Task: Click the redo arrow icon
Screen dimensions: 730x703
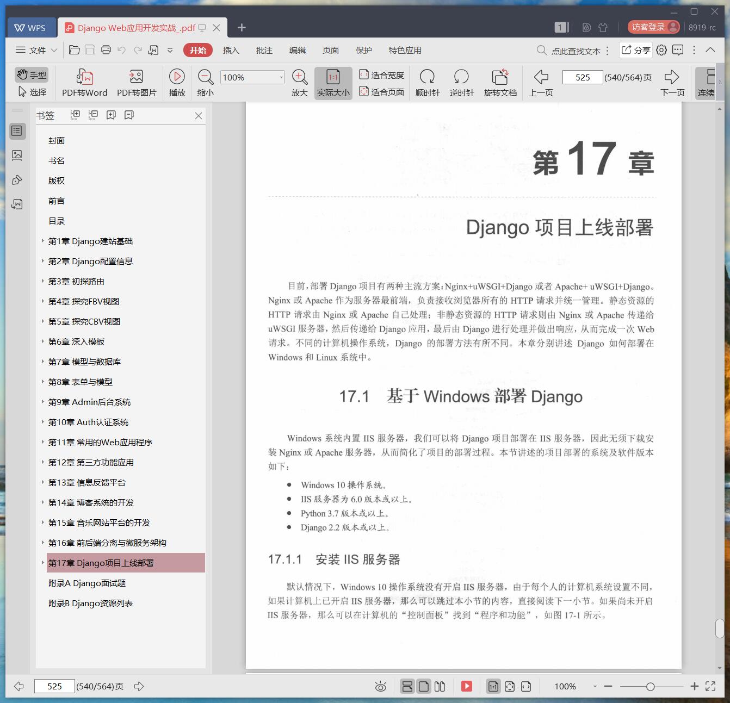Action: coord(138,50)
